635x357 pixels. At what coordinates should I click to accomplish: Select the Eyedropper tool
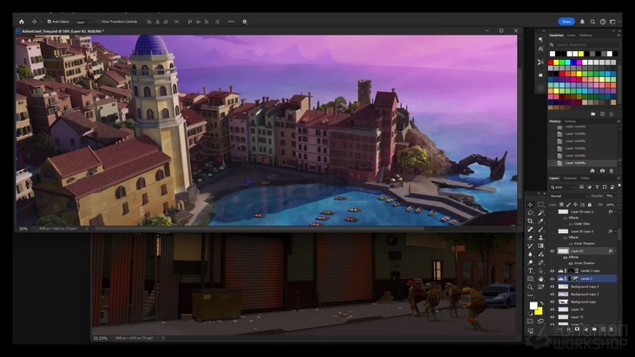tap(540, 221)
